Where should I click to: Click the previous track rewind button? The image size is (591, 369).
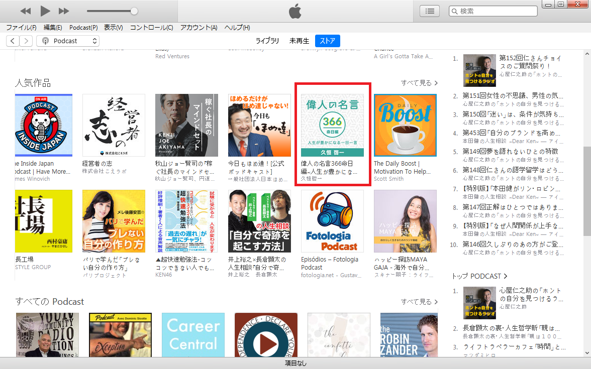coord(26,11)
